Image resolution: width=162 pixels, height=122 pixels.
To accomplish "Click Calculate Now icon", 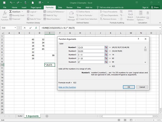I will pos(148,13).
